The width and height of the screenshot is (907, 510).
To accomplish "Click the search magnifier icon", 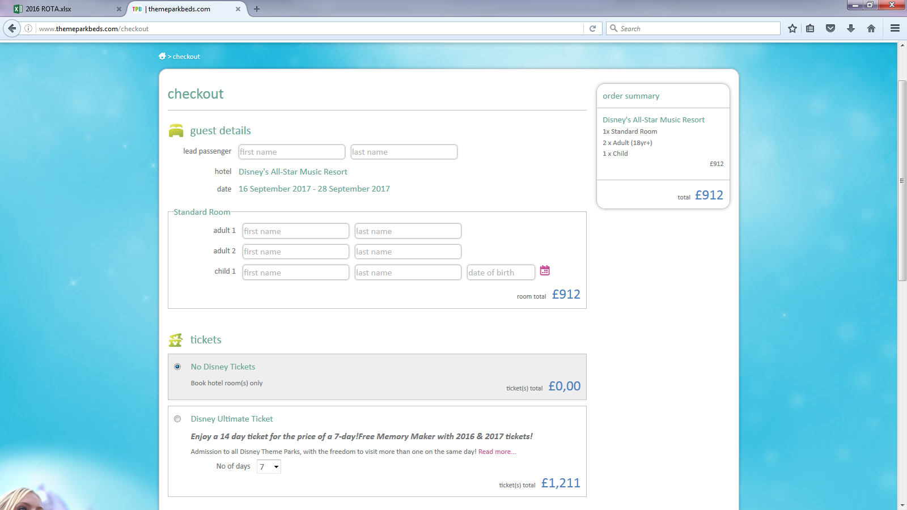I will click(x=613, y=28).
